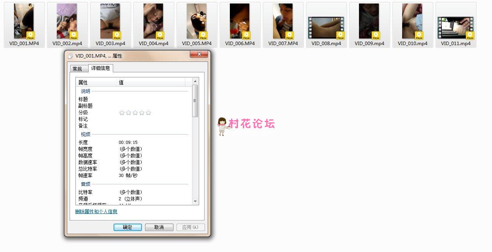Select the VID_008.mp4 filmstrip icon

tap(326, 27)
